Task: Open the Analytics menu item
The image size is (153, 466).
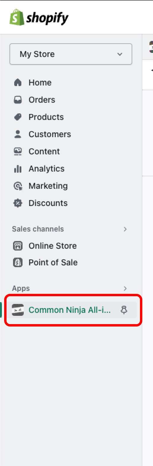Action: pos(47,169)
